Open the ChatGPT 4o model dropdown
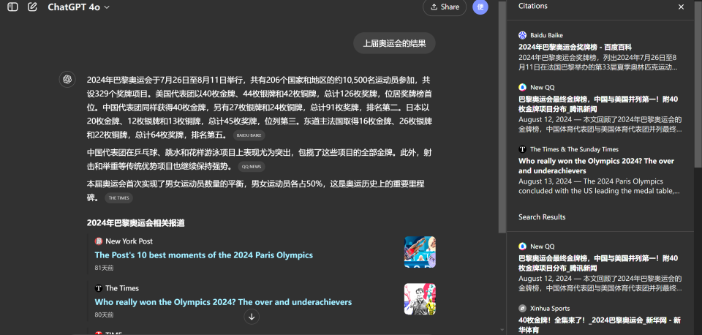This screenshot has height=335, width=702. pos(78,7)
